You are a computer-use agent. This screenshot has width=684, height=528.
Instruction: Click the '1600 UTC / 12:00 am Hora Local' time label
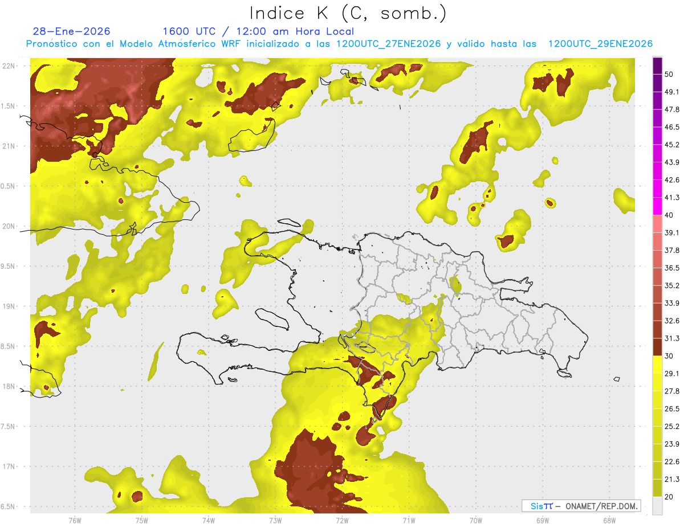(x=258, y=31)
